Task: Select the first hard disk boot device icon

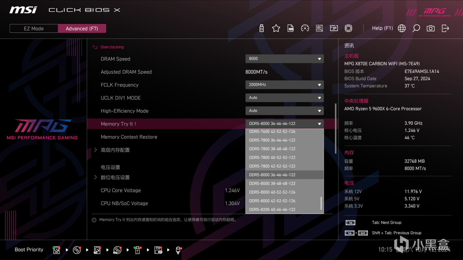Action: (x=56, y=250)
